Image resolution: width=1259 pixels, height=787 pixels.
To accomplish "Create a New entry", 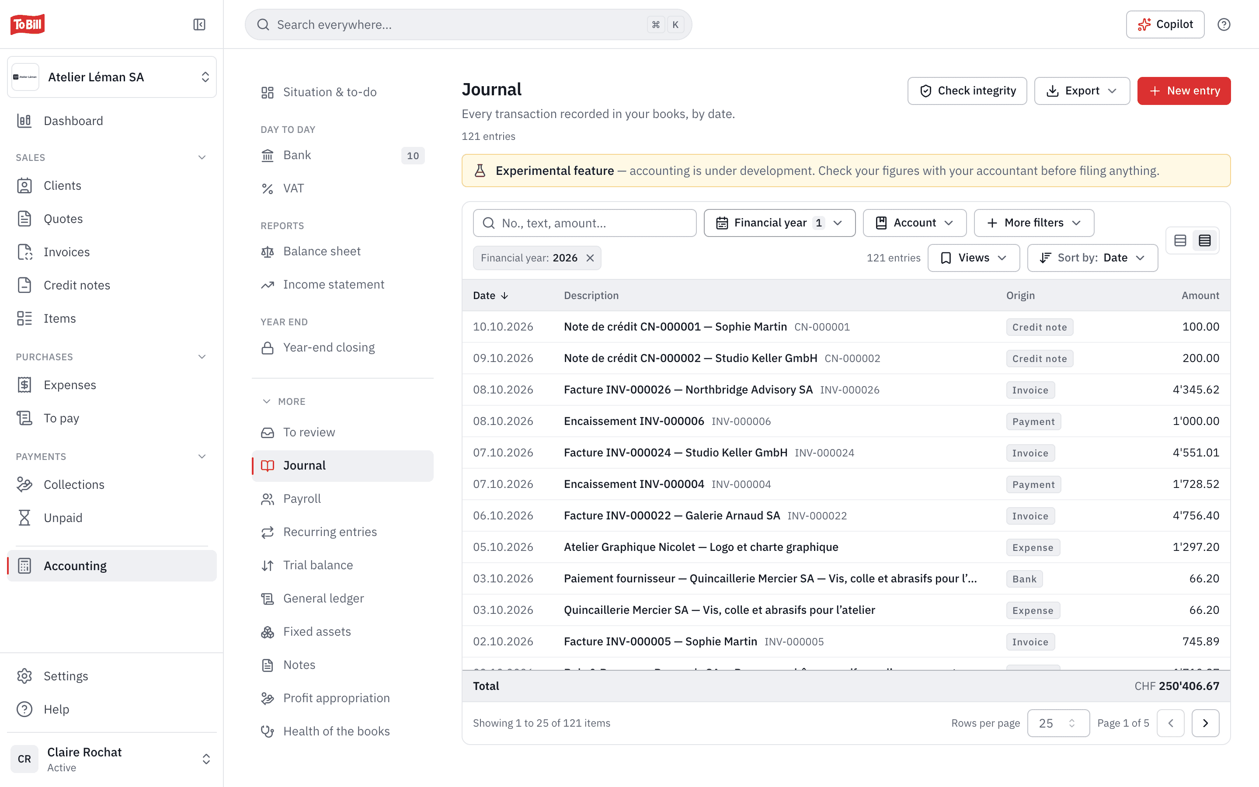I will coord(1183,91).
